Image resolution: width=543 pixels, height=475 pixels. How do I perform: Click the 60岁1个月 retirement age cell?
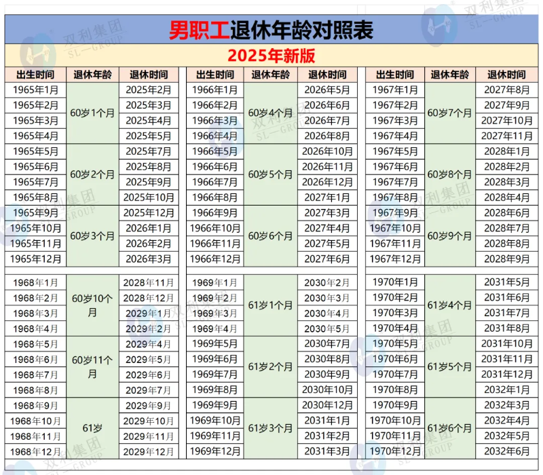pos(92,113)
